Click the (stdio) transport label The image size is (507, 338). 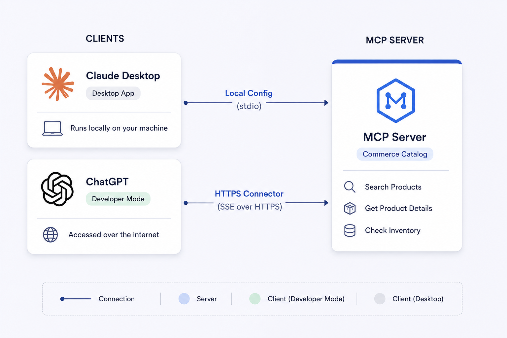point(249,106)
